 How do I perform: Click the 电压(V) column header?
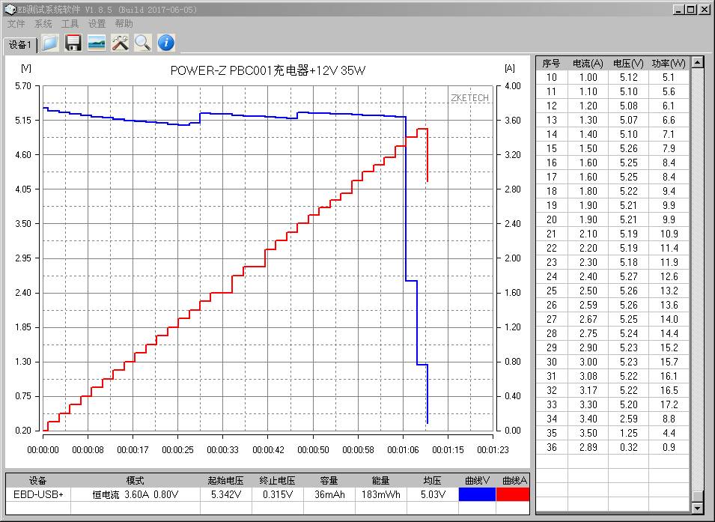628,64
